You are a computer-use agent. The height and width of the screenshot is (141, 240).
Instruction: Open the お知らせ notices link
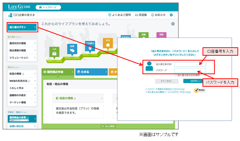click(158, 15)
